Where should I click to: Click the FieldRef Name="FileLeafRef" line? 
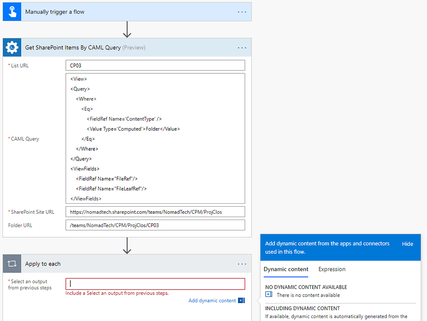point(111,189)
